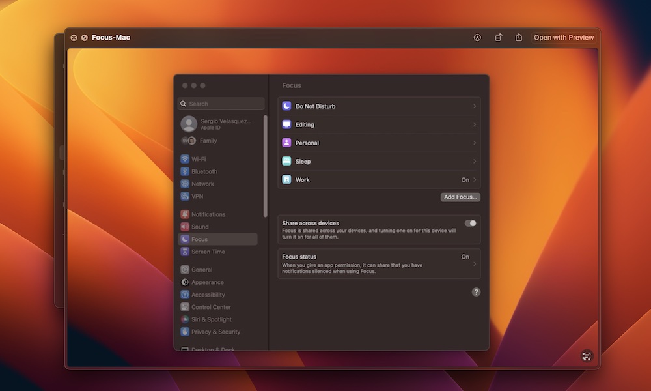
Task: Select the General gear icon in sidebar
Action: point(185,270)
